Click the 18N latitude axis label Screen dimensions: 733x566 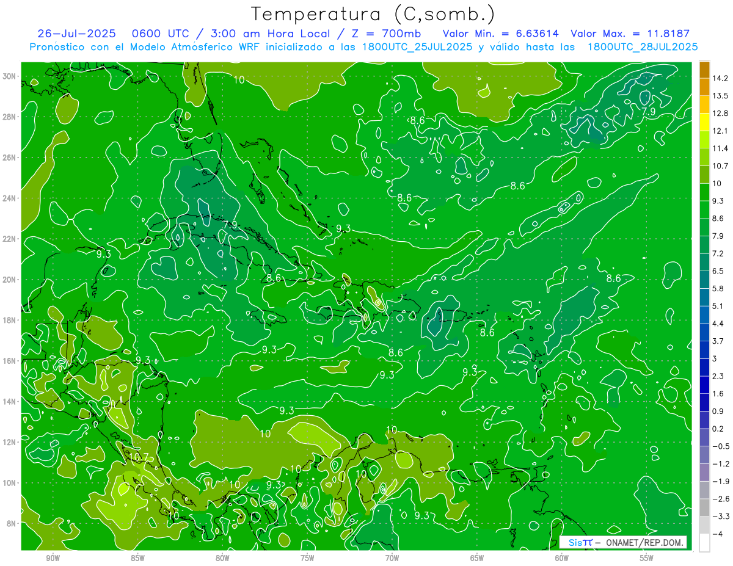(x=10, y=320)
